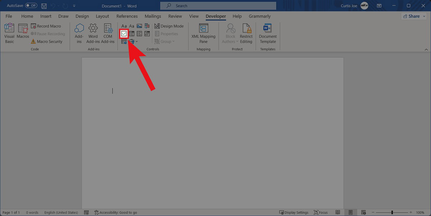
Task: Open the Draw tab
Action: pyautogui.click(x=63, y=16)
